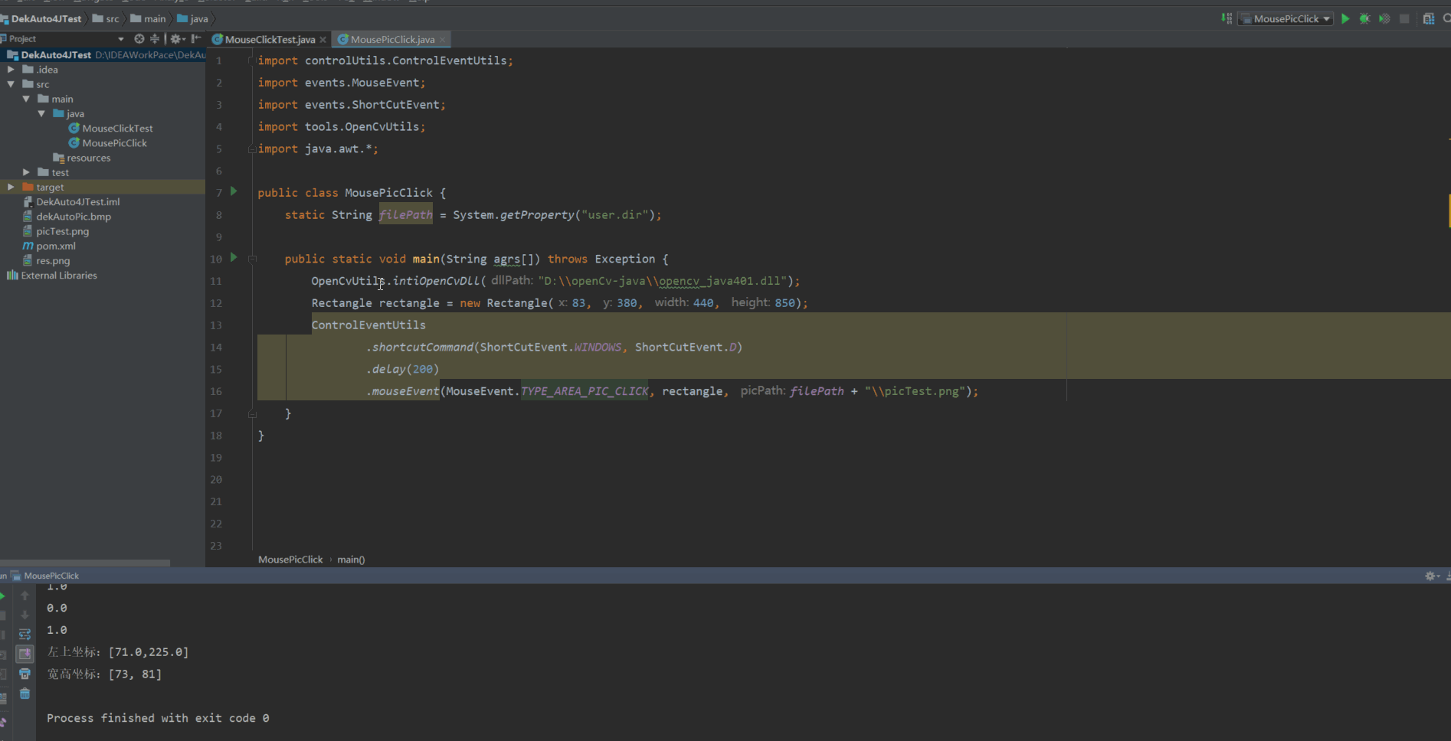Fold the main method at line 10
Screen dimensions: 1451x741
tap(251, 259)
